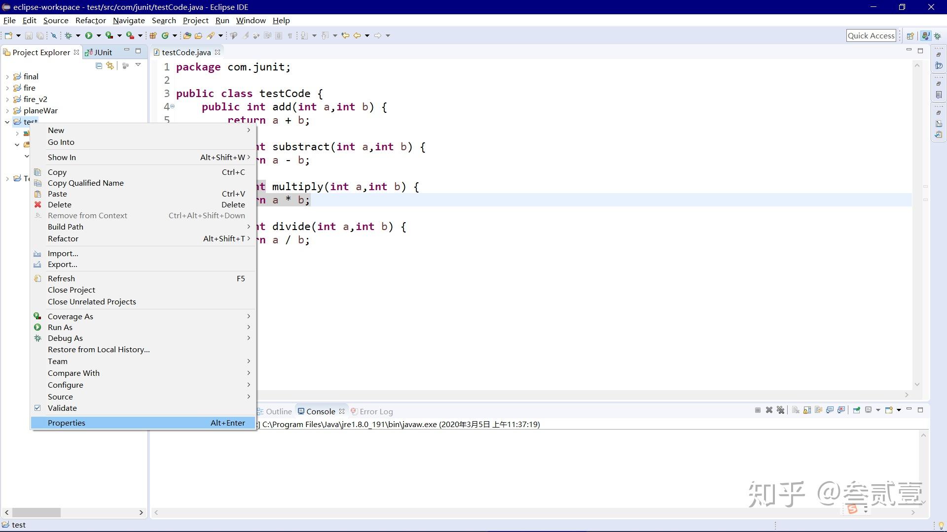Image resolution: width=947 pixels, height=532 pixels.
Task: Click the collapse marker on code line 4
Action: [172, 106]
